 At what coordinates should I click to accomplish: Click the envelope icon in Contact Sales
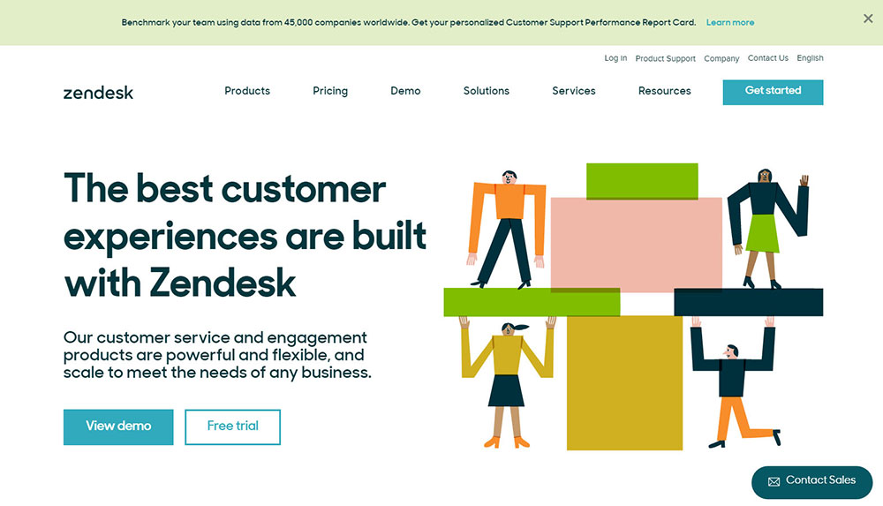[x=774, y=481]
